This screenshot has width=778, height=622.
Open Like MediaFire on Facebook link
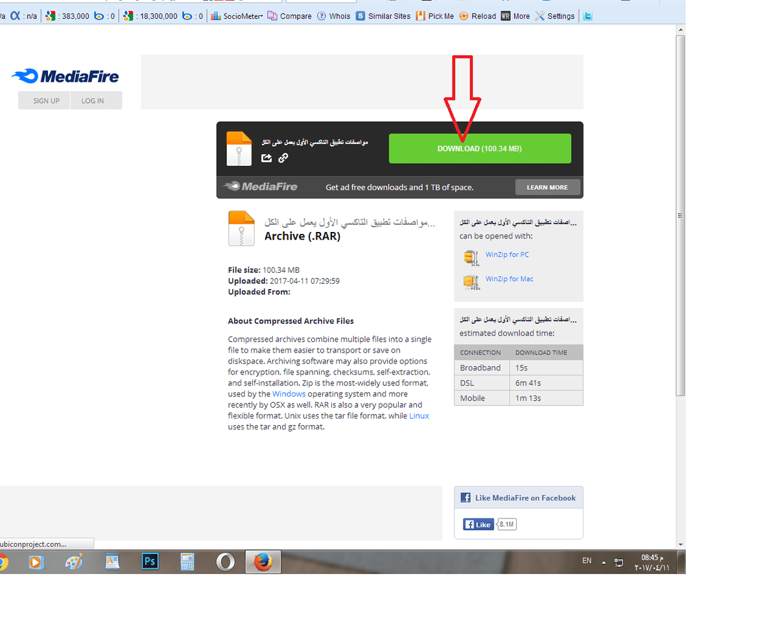pos(525,498)
